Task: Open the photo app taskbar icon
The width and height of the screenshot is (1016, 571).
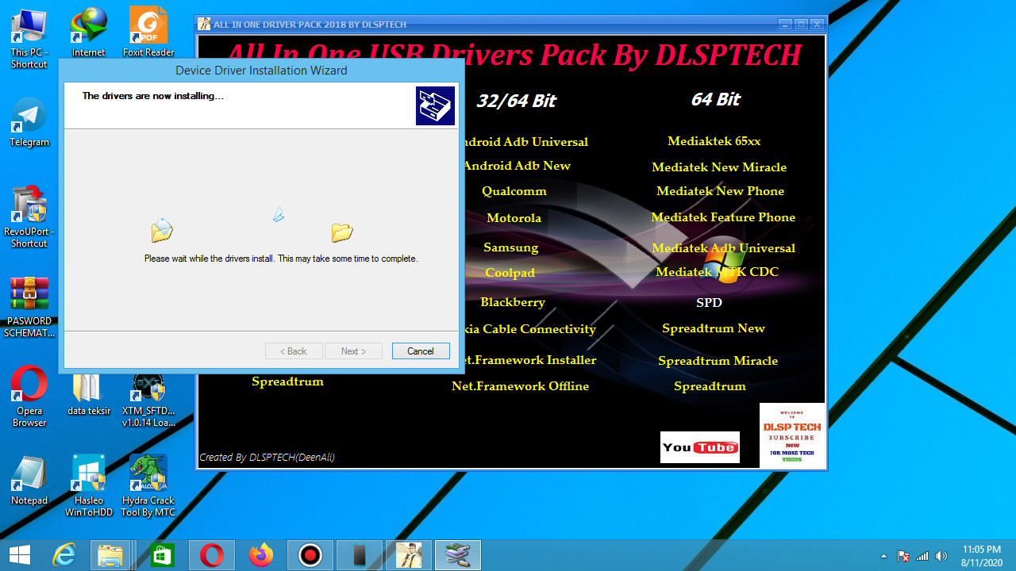Action: [409, 555]
